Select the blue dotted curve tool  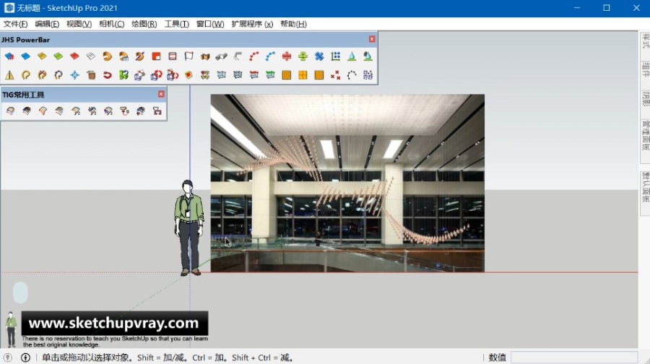[x=270, y=56]
